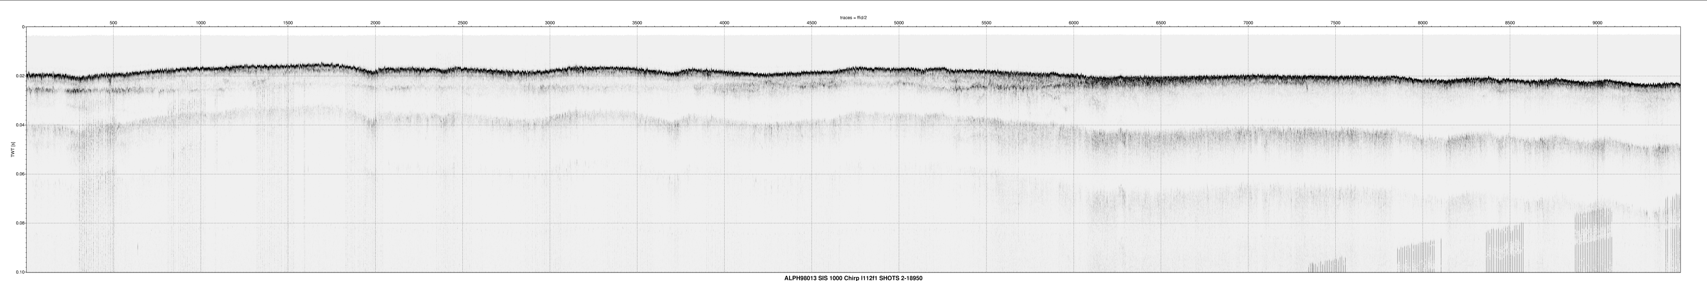1707x281 pixels.
Task: Select the 7500 trace tick label
Action: 1335,23
